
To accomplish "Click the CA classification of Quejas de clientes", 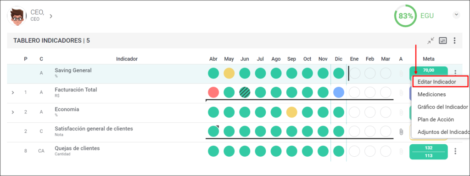I will click(41, 151).
